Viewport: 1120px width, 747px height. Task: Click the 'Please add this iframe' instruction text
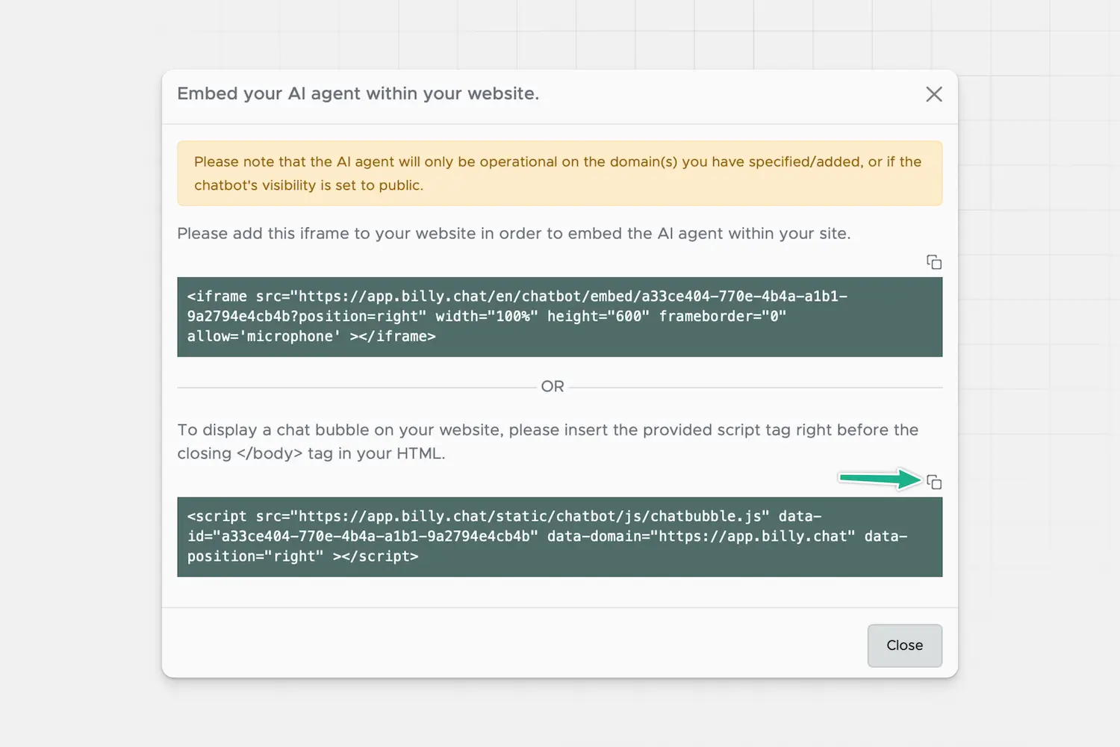coord(514,234)
